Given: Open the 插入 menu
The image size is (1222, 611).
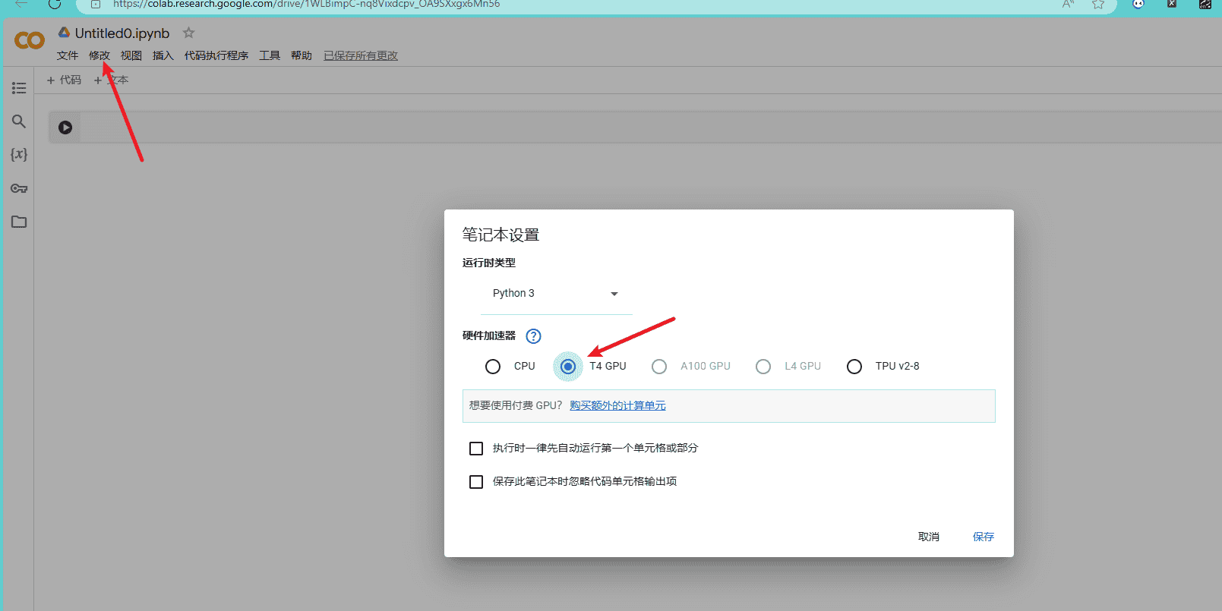Looking at the screenshot, I should click(x=163, y=55).
